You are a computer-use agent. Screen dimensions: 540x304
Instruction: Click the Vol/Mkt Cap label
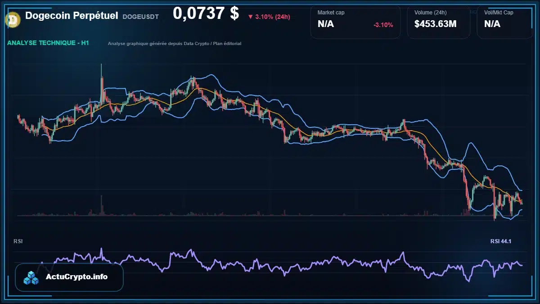[499, 13]
